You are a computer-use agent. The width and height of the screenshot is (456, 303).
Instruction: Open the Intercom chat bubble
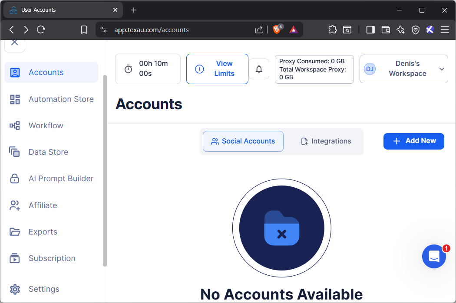(x=434, y=256)
